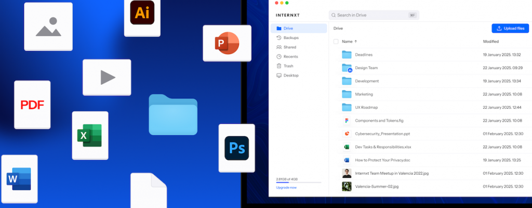Switch to the Recents section
Image resolution: width=532 pixels, height=208 pixels.
(290, 57)
